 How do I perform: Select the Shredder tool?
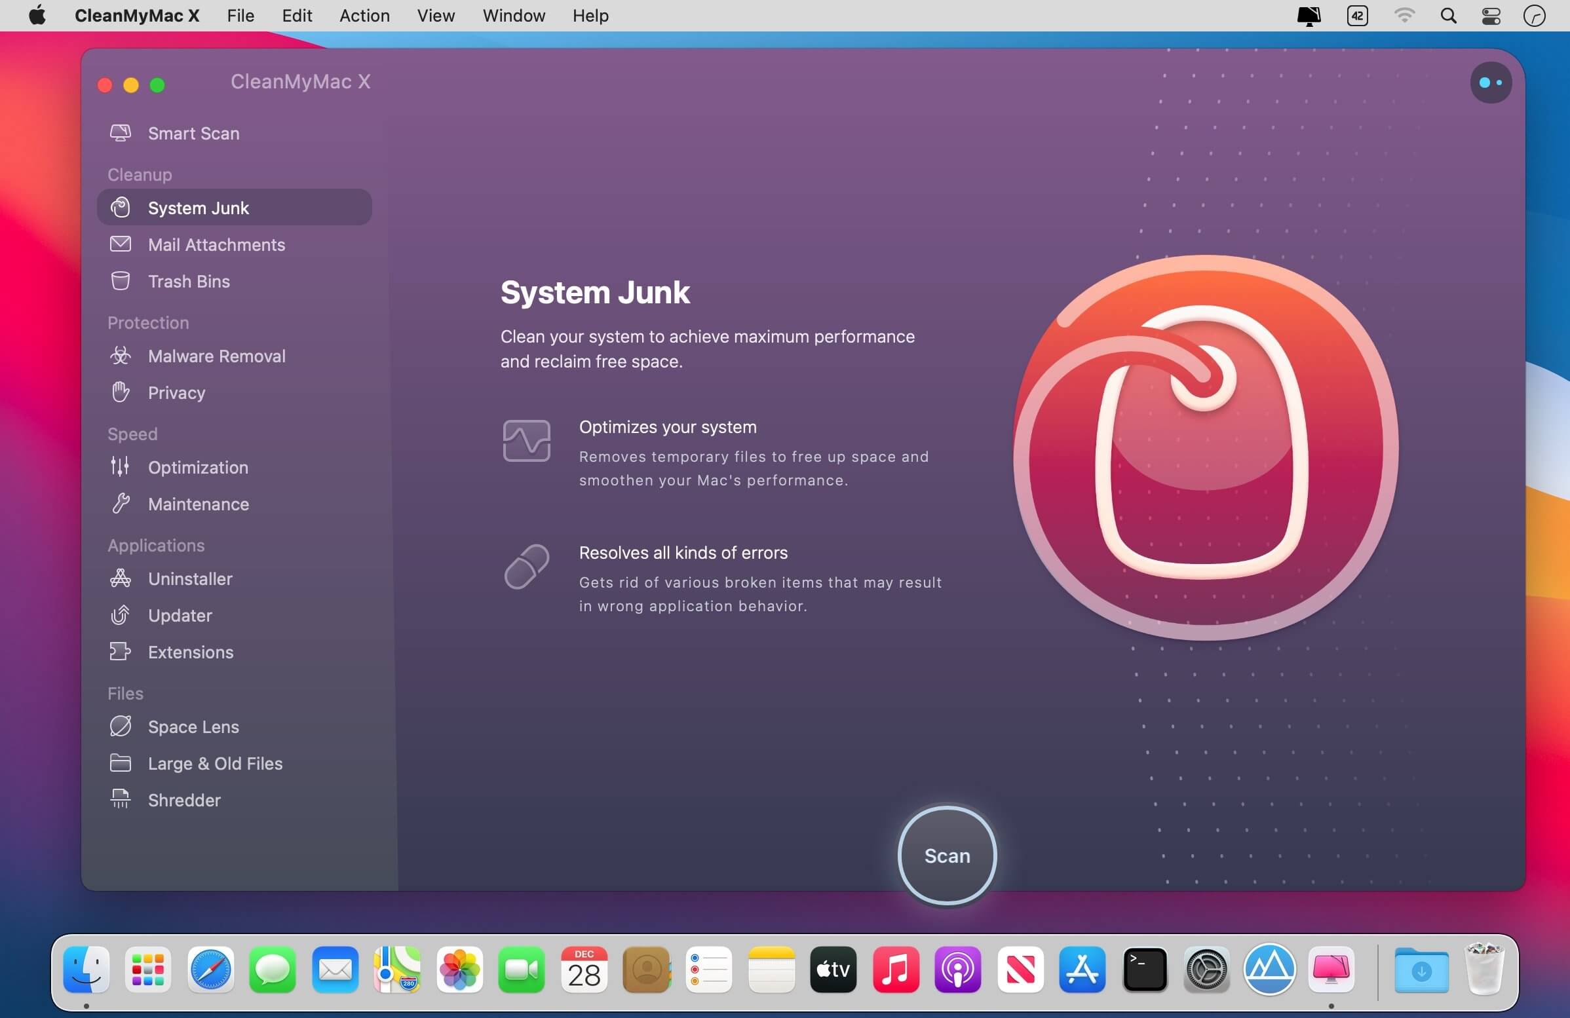(x=183, y=800)
